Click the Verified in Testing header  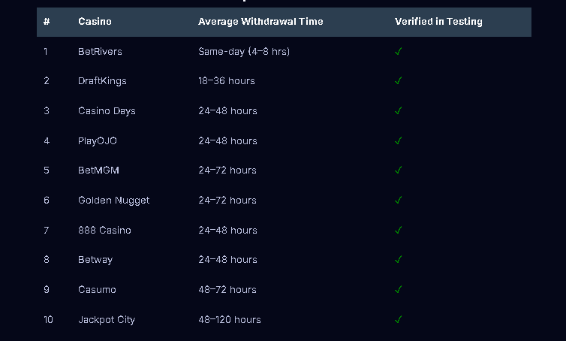tap(438, 22)
